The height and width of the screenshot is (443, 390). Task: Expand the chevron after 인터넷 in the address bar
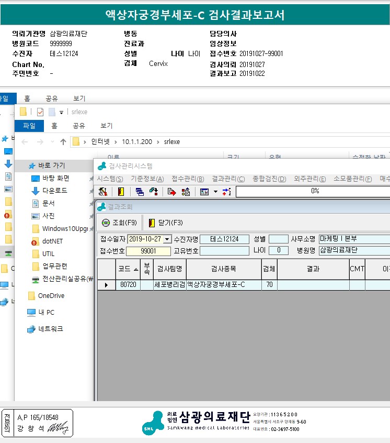[116, 142]
